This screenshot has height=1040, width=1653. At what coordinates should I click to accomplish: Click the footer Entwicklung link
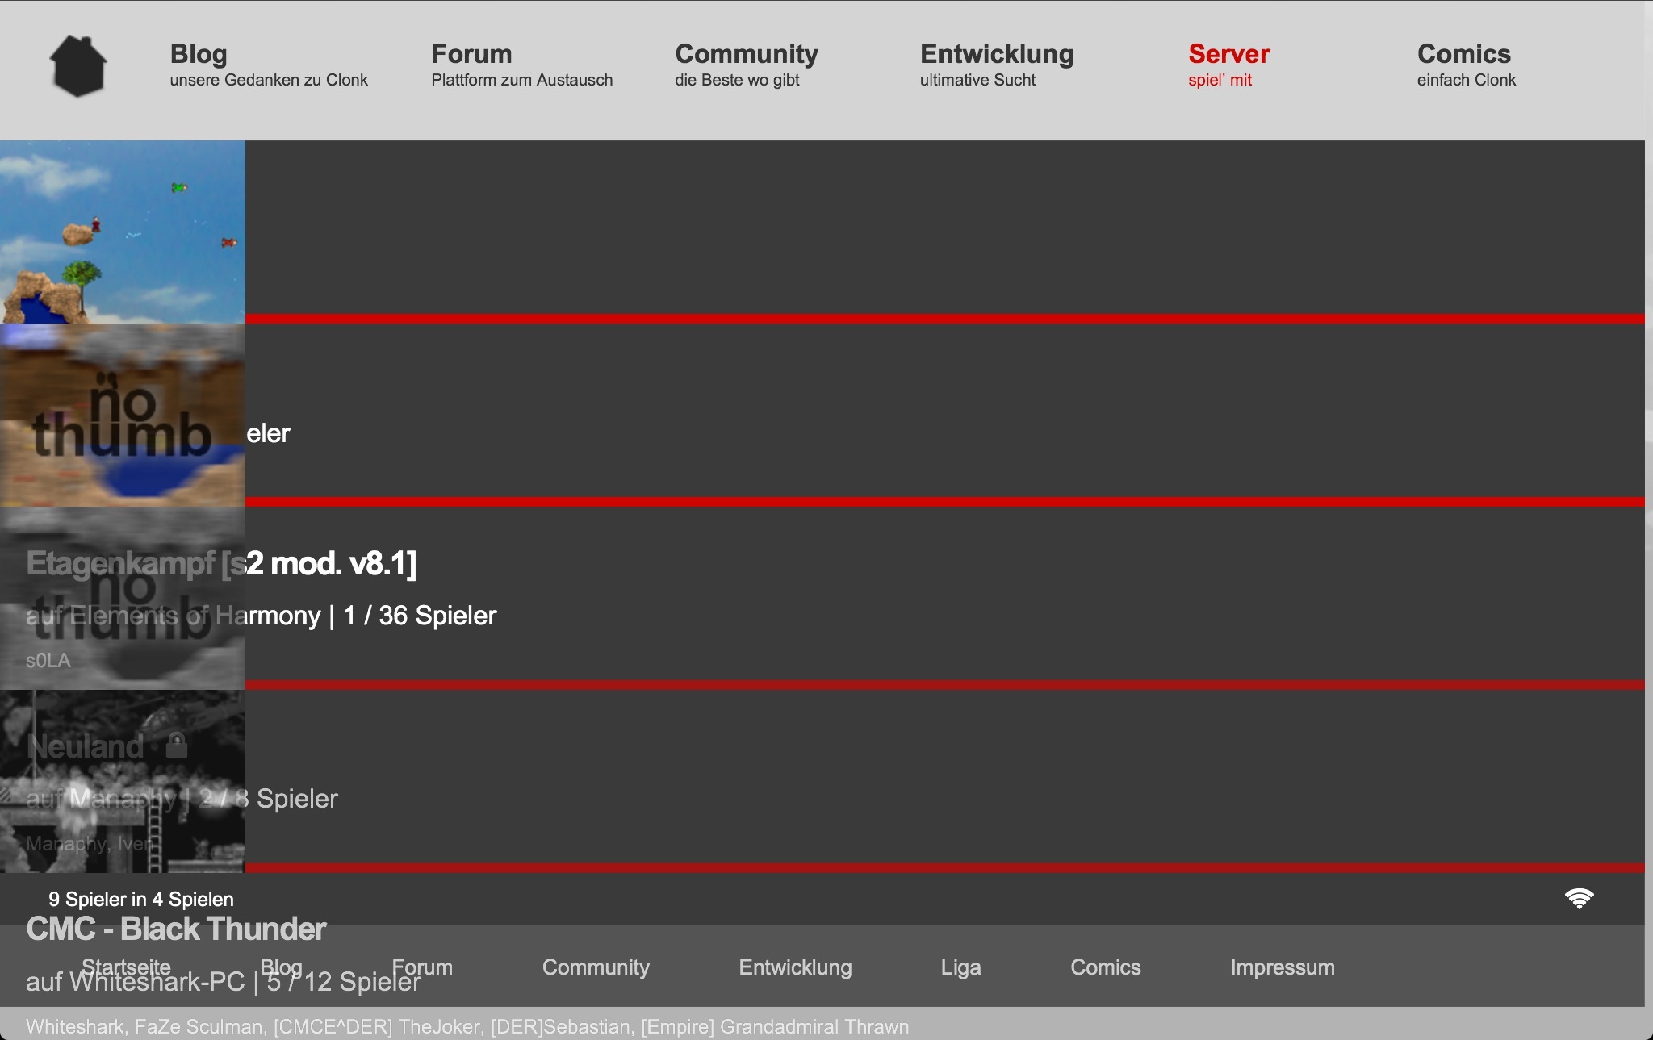795,967
